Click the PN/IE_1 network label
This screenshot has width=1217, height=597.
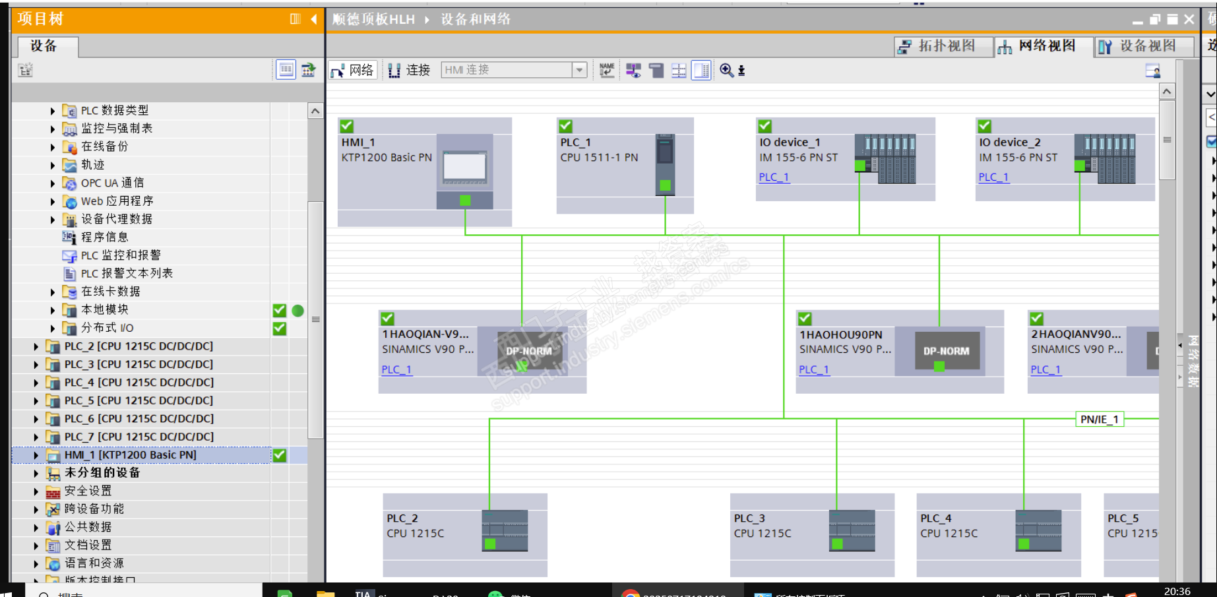tap(1100, 420)
